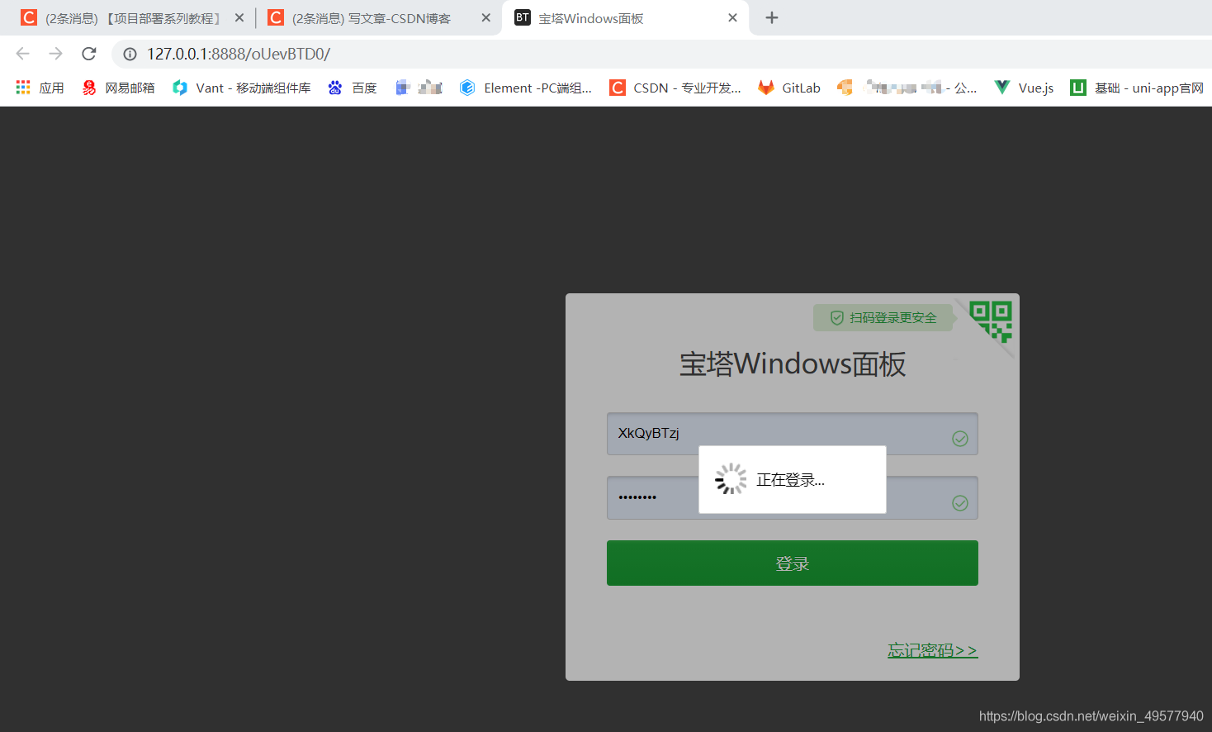The image size is (1212, 732).
Task: Close the 项目部署系列教程 tab
Action: [x=239, y=17]
